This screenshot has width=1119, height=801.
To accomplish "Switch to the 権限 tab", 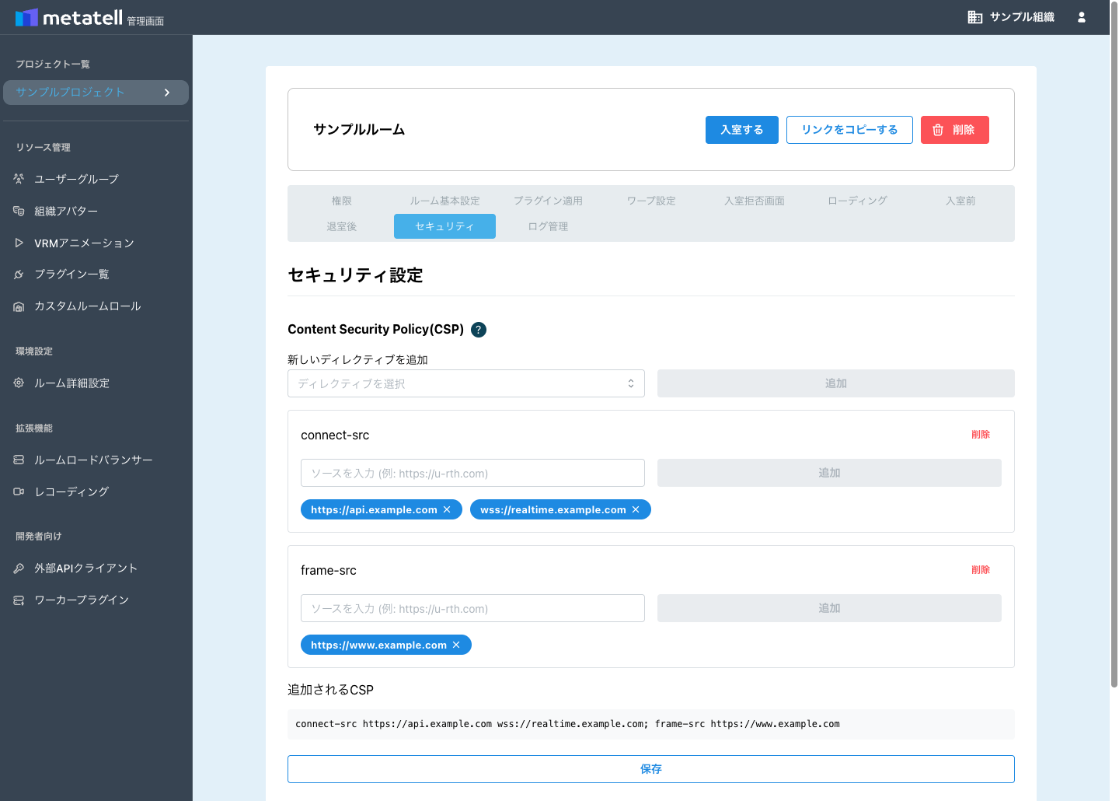I will [342, 201].
